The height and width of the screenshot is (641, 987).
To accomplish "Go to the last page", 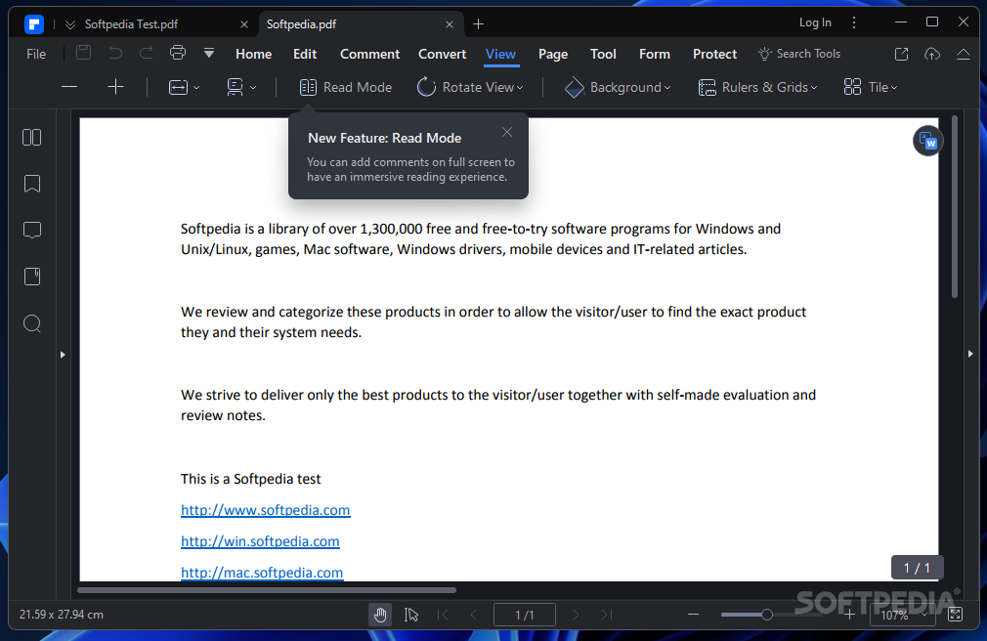I will click(606, 615).
